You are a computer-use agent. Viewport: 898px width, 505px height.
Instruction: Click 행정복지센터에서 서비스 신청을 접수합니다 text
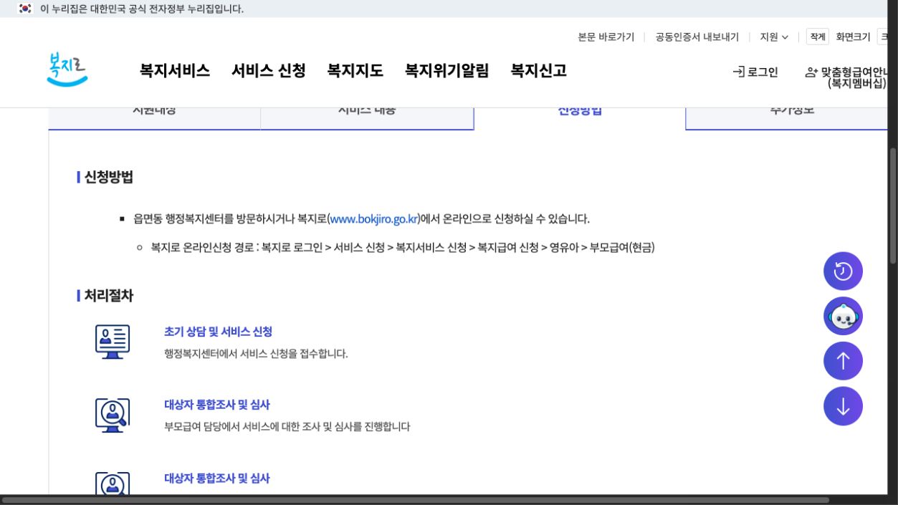tap(256, 354)
